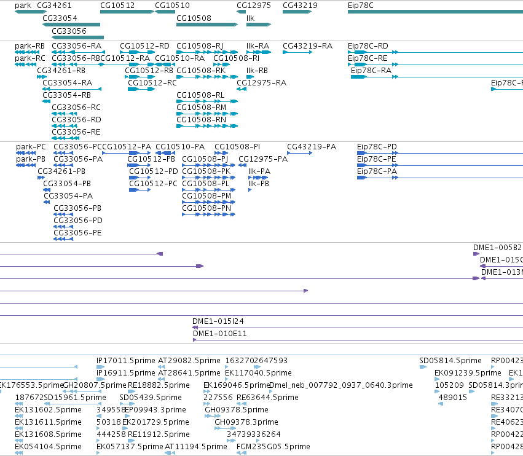Viewport: 523px width, 456px height.
Task: Open transcript CG10508-RI
Action: pyautogui.click(x=237, y=58)
